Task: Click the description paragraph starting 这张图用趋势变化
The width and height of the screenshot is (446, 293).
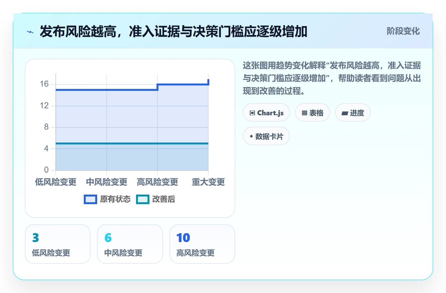Action: tap(332, 78)
